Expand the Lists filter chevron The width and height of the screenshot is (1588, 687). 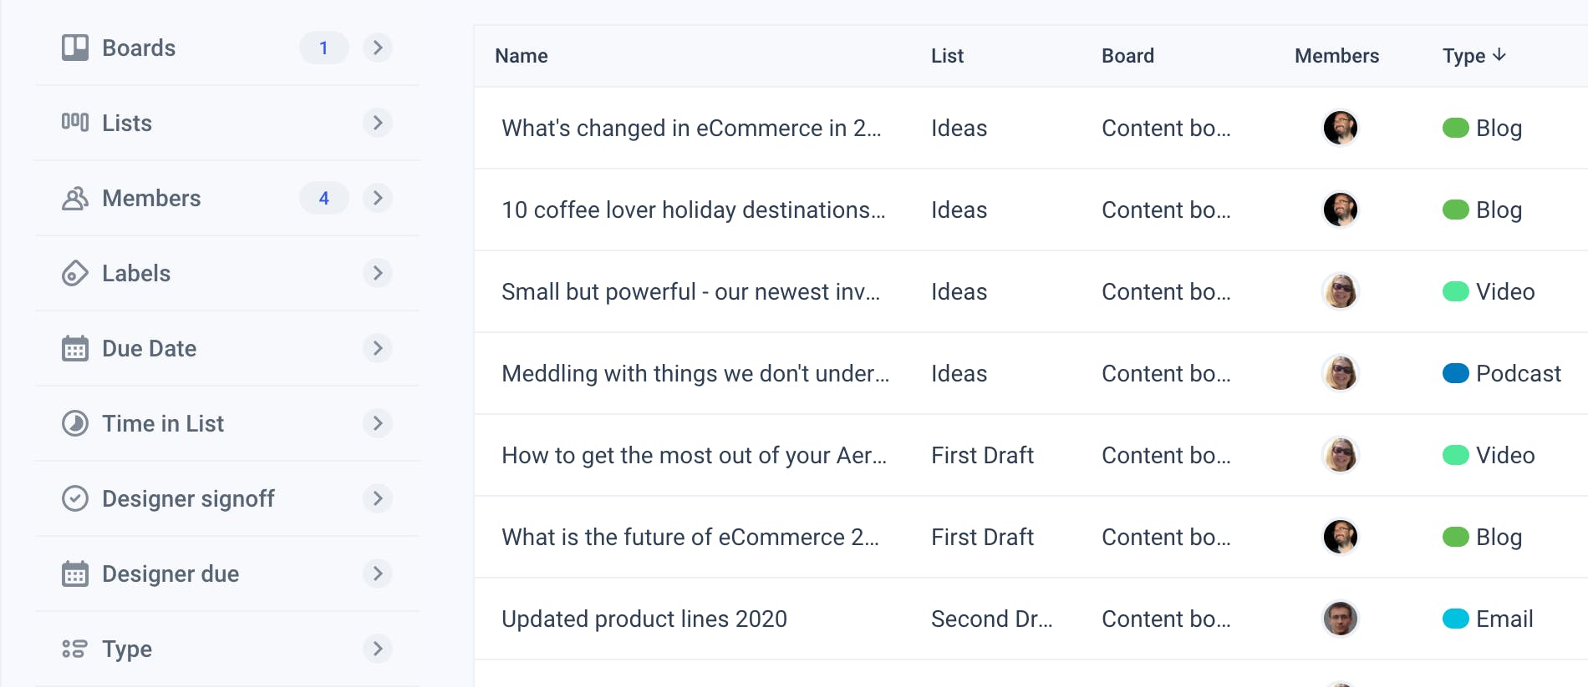(378, 123)
